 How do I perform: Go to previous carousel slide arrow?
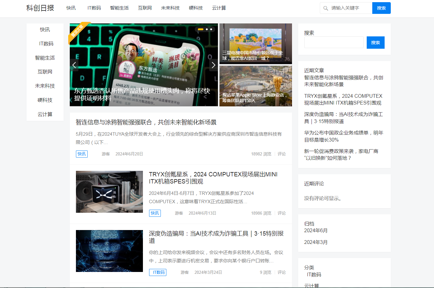pos(74,65)
